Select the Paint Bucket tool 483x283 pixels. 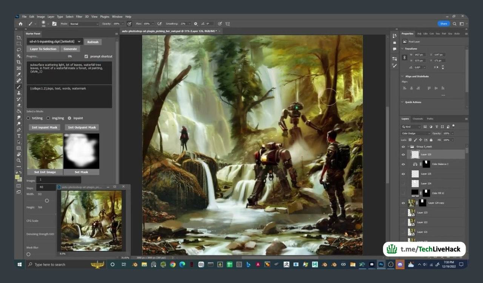tap(19, 111)
